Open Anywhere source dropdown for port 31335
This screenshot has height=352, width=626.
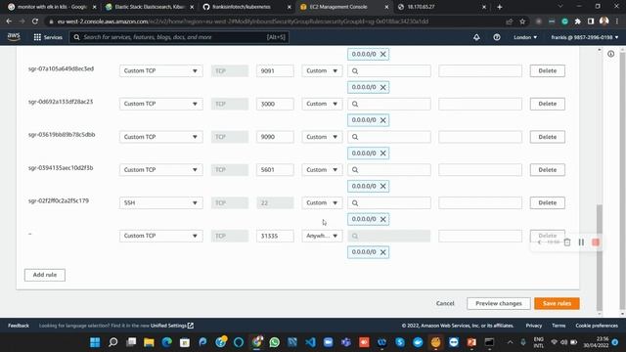tap(322, 236)
